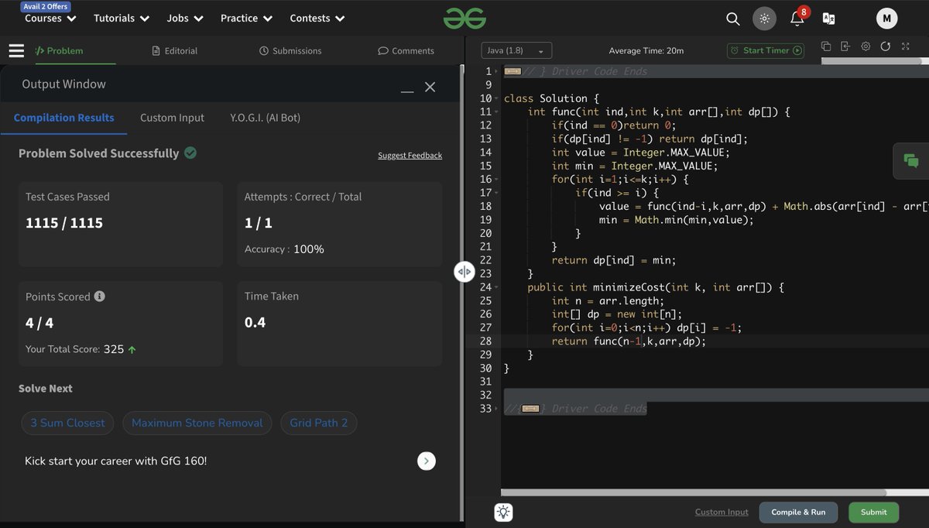Reset the code with the refresh icon
Image resolution: width=929 pixels, height=528 pixels.
(x=886, y=46)
